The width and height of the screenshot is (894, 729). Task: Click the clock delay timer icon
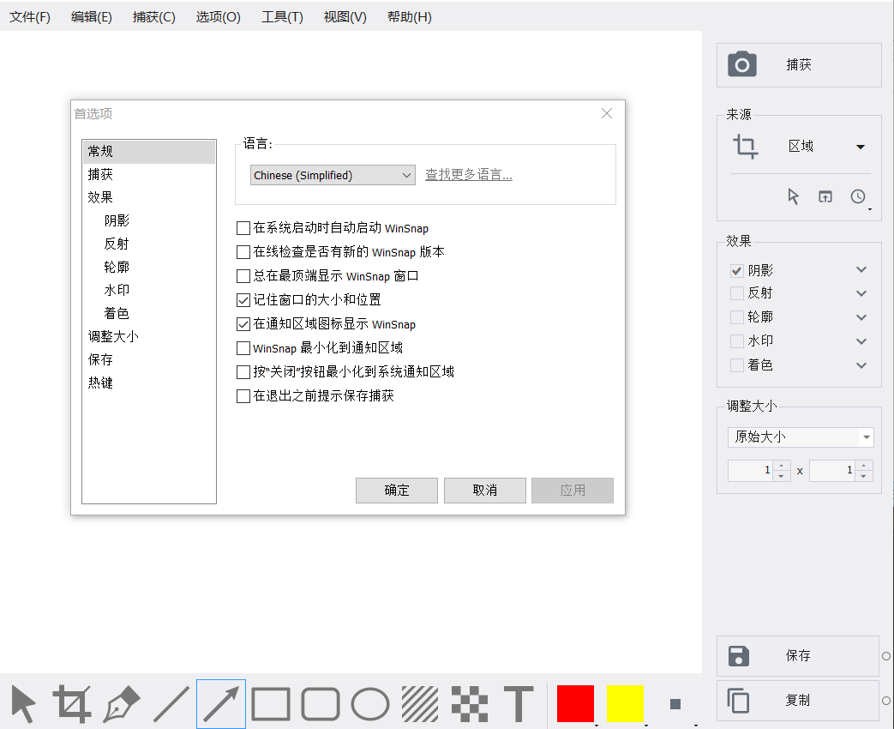click(858, 196)
